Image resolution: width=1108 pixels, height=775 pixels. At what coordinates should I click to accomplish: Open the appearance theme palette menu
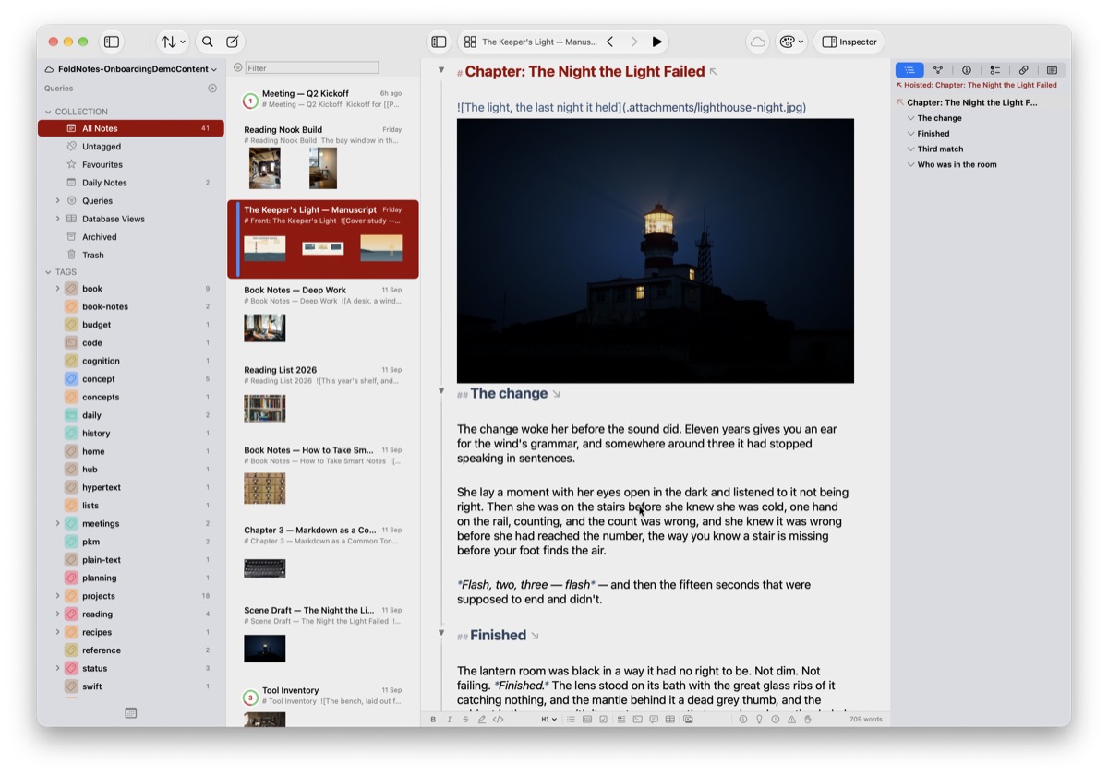pyautogui.click(x=791, y=42)
